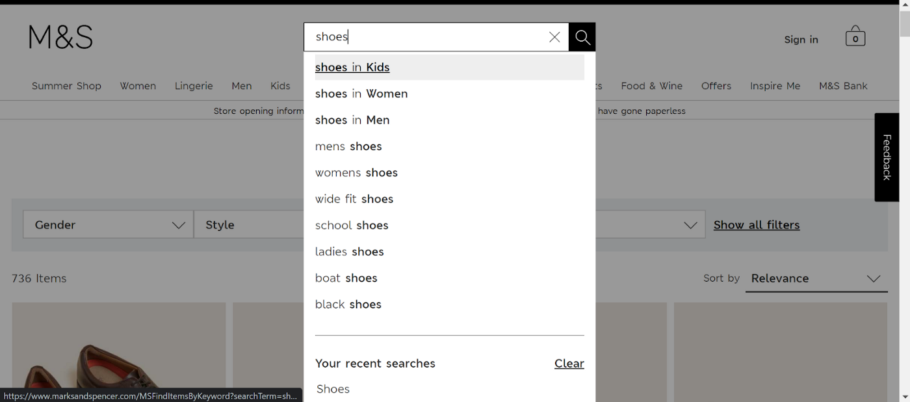Open the Offers navigation item
This screenshot has height=402, width=910.
pos(716,86)
